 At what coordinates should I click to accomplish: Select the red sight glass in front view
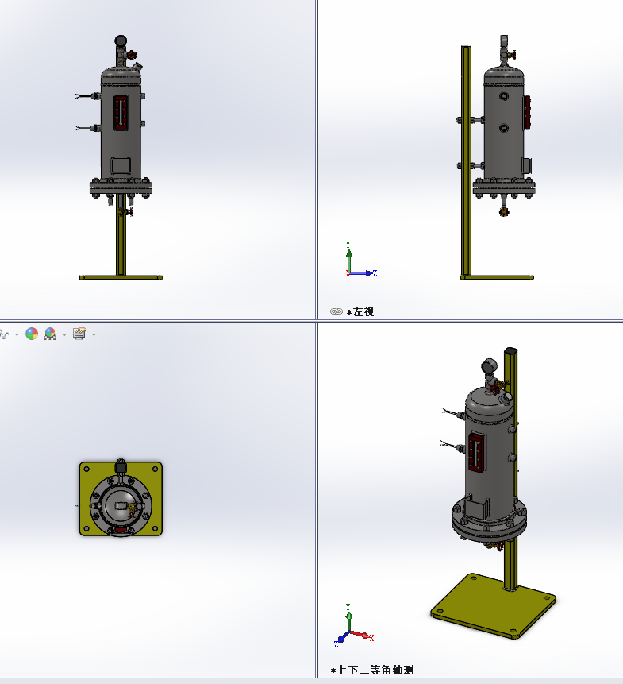point(121,113)
